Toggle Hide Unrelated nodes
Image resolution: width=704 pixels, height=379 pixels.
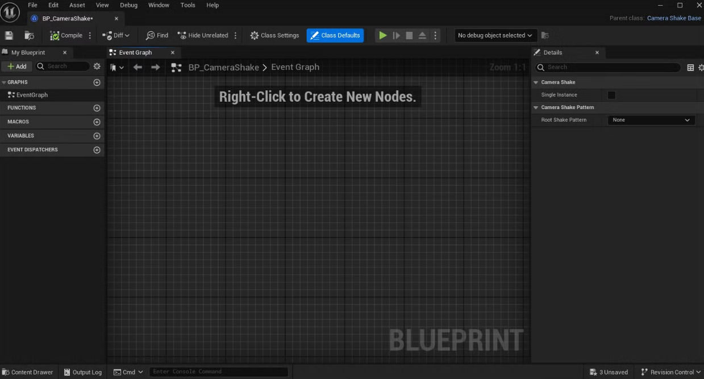(x=203, y=35)
